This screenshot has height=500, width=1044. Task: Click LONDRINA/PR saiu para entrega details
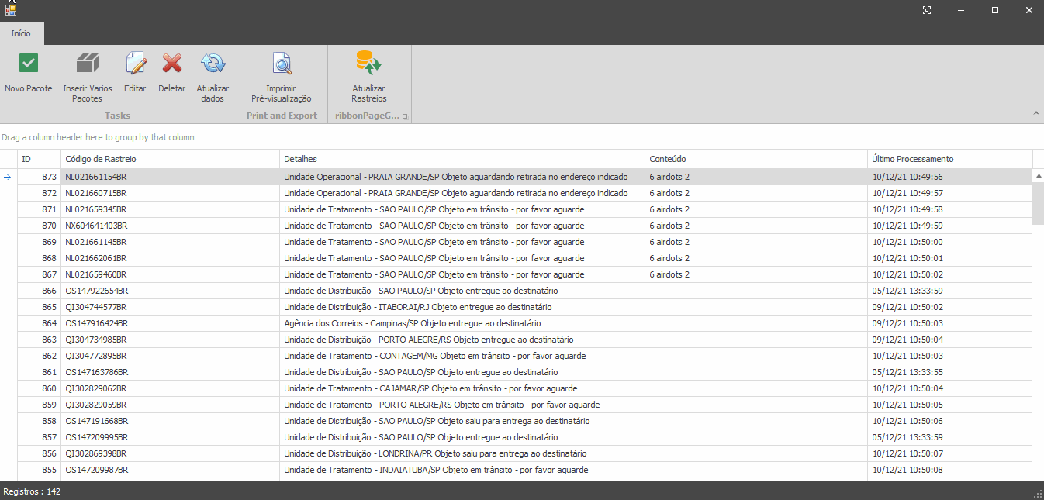click(x=462, y=453)
